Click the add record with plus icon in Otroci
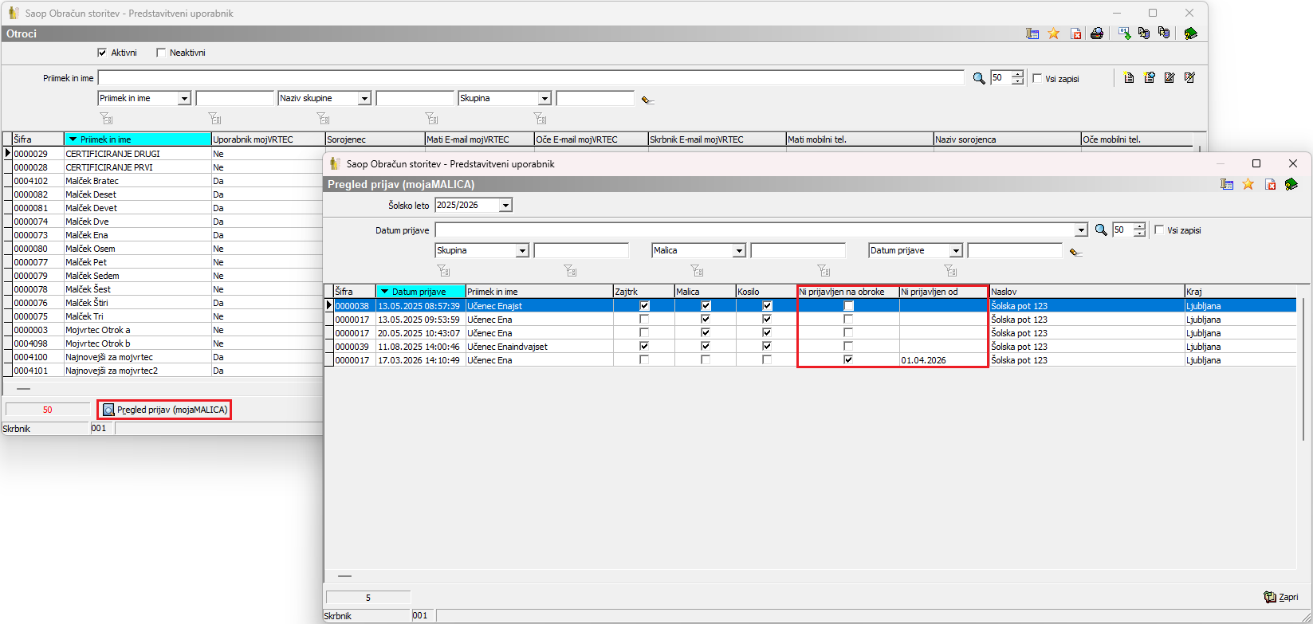 pos(1149,78)
